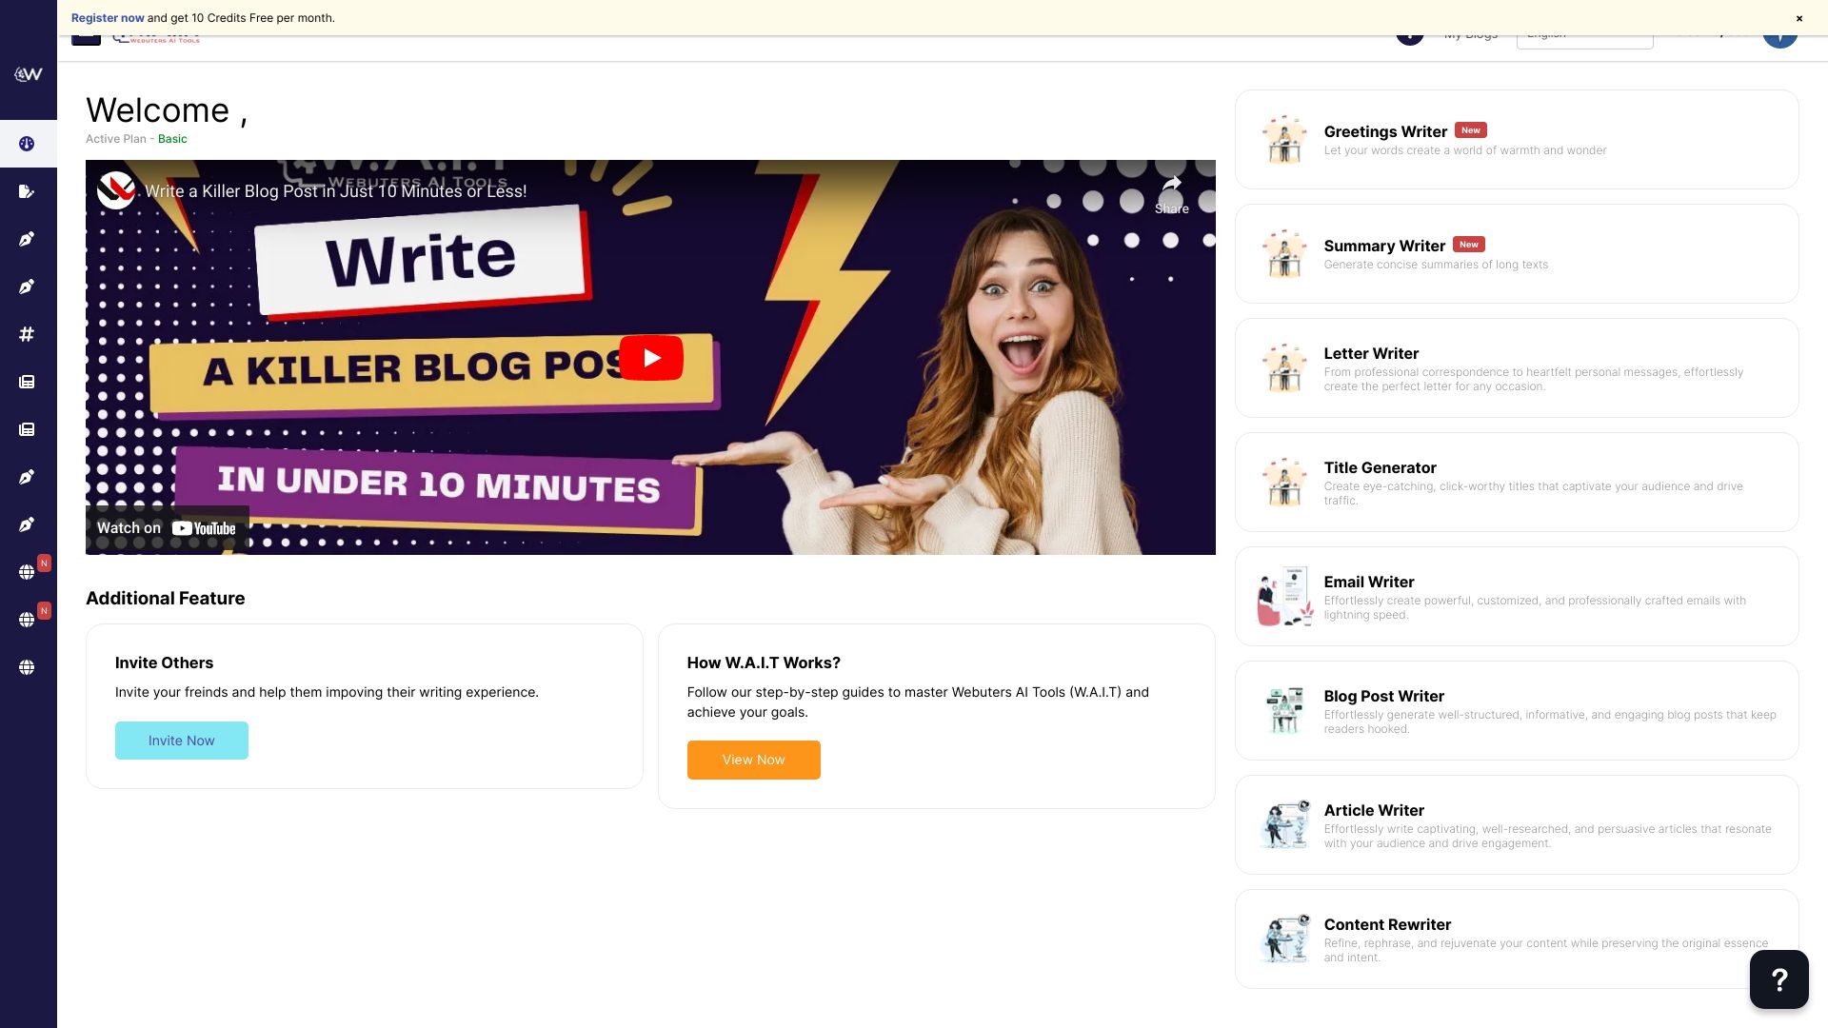Open Summary Writer tool title
This screenshot has width=1828, height=1028.
[1384, 246]
